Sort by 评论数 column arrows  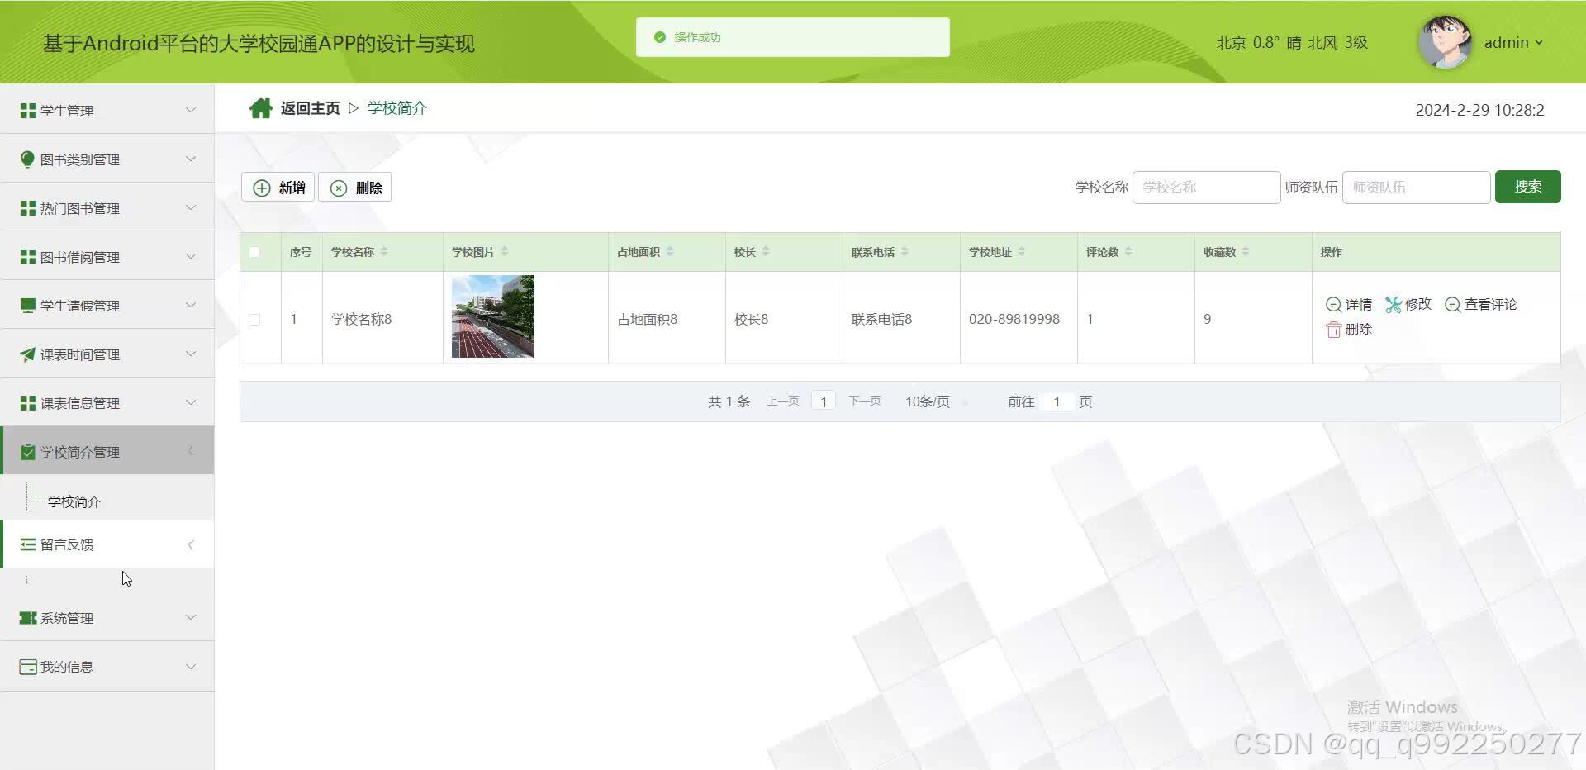[1128, 251]
